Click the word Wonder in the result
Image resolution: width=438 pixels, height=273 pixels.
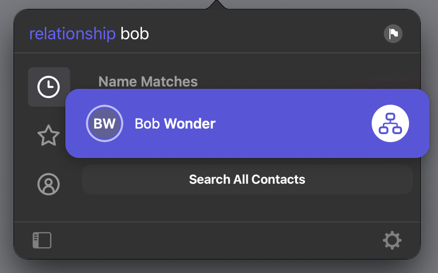coord(190,123)
